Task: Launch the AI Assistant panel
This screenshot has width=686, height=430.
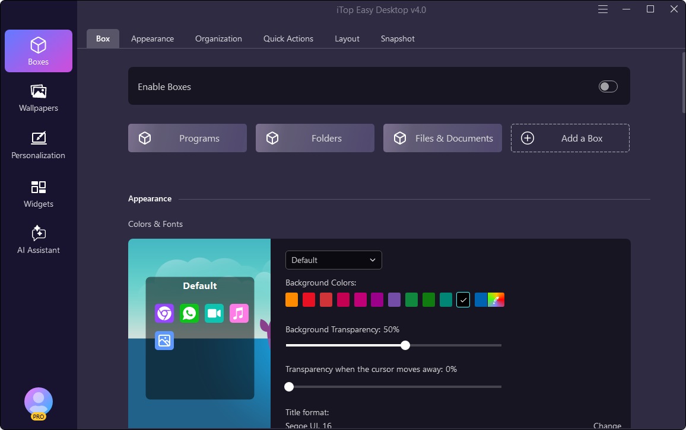Action: pos(39,240)
